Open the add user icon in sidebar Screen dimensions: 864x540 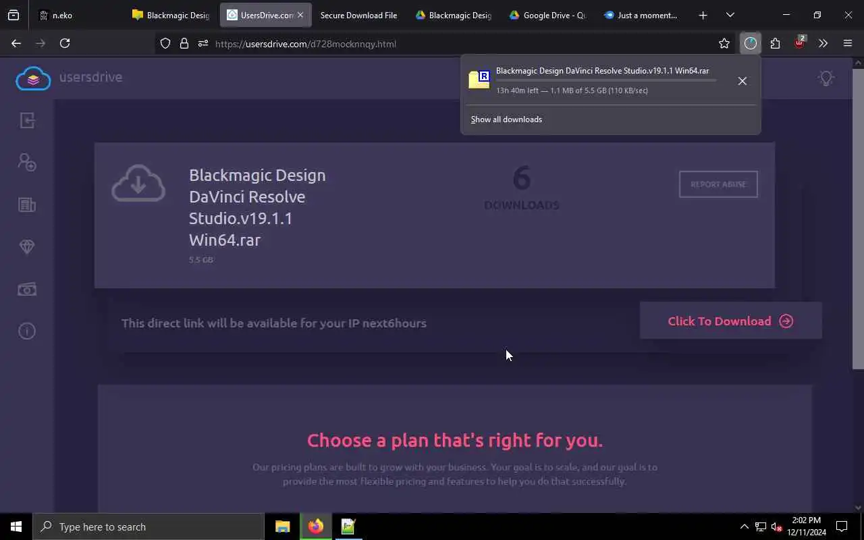pos(27,163)
